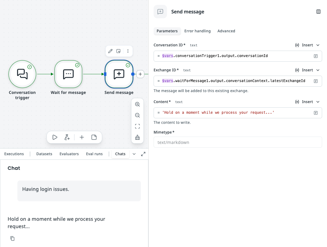The height and width of the screenshot is (247, 327).
Task: Select the Wait for message node
Action: (x=68, y=74)
